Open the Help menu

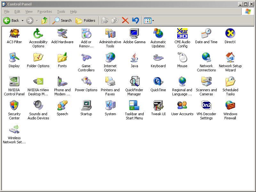74,12
